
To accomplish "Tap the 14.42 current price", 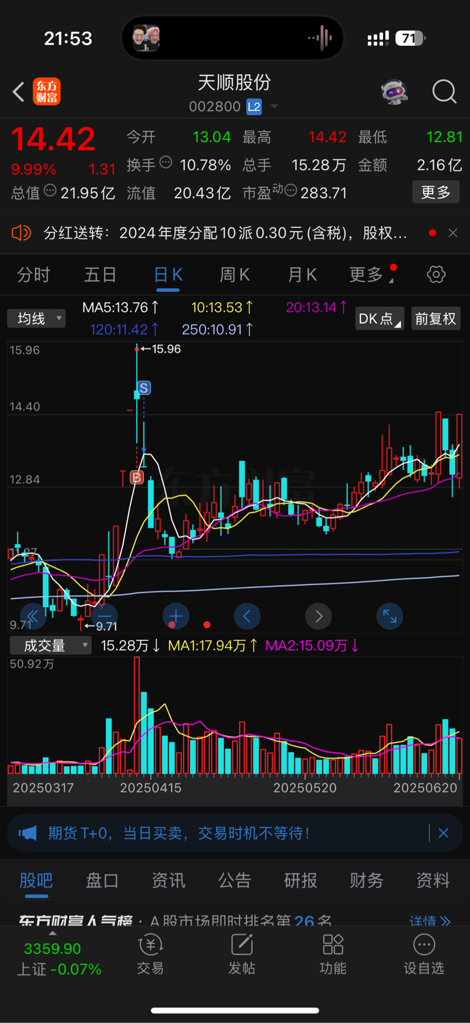I will pos(53,138).
